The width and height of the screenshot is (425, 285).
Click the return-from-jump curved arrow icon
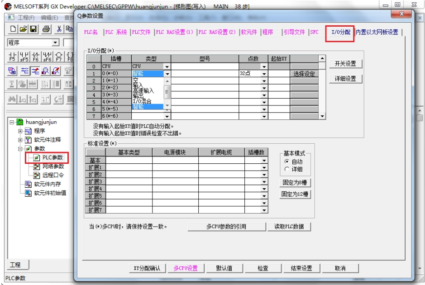point(58,100)
